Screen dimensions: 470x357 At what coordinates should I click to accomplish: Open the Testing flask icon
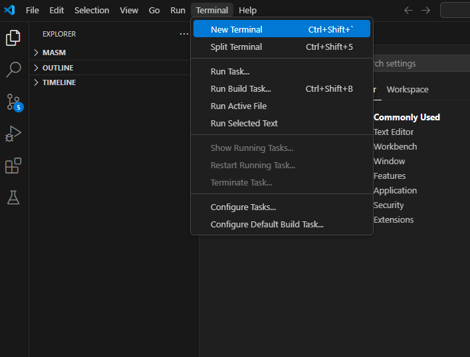(13, 197)
